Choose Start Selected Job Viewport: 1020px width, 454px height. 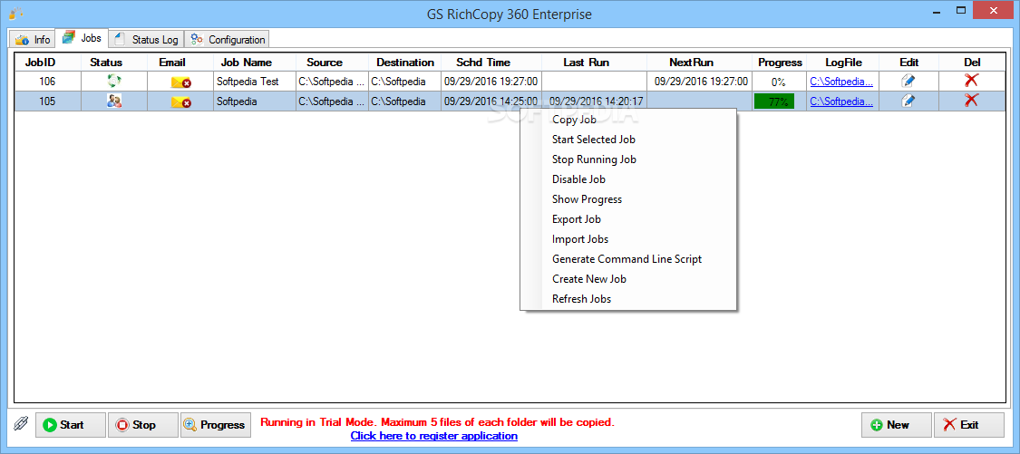[x=627, y=140]
